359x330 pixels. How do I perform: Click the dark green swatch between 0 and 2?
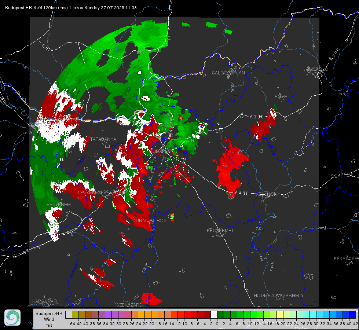point(220,315)
